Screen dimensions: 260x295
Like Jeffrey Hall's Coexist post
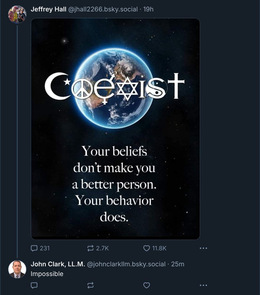pyautogui.click(x=147, y=248)
